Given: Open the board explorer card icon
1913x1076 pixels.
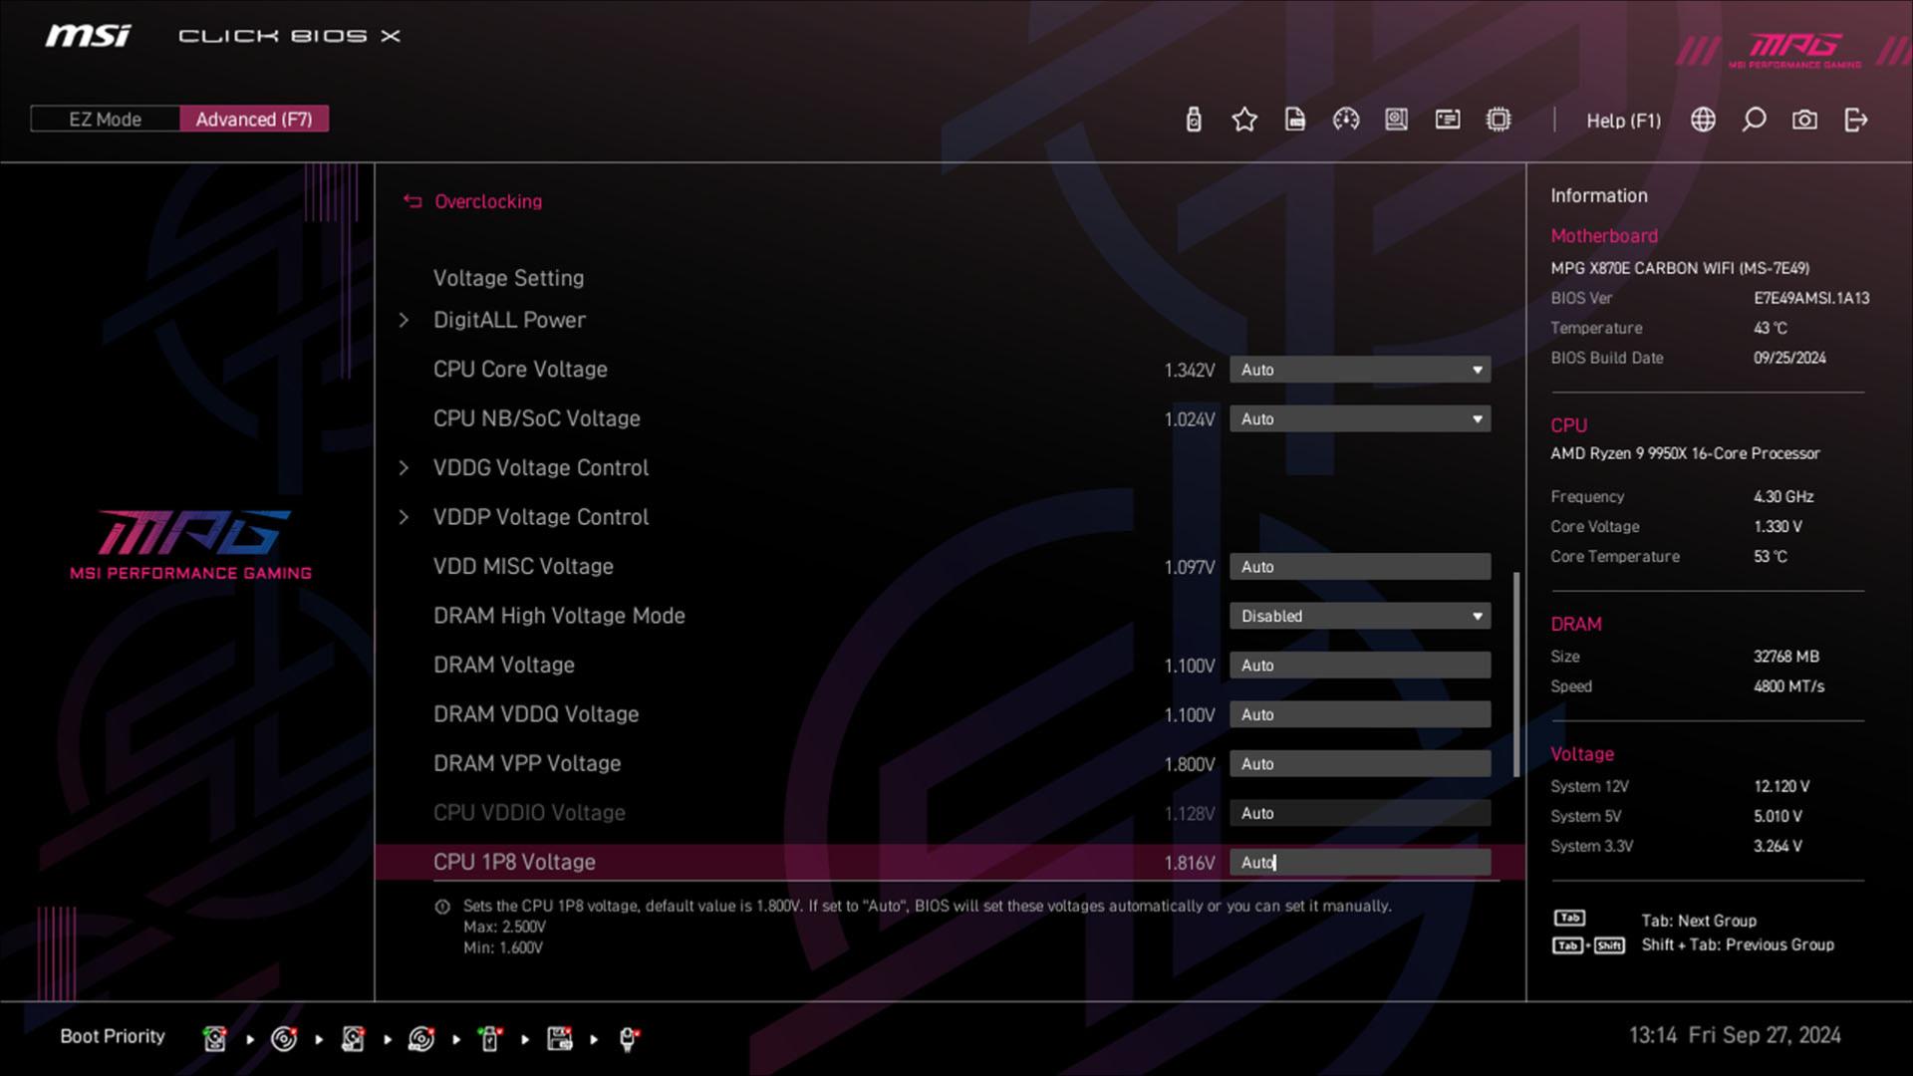Looking at the screenshot, I should point(1448,120).
